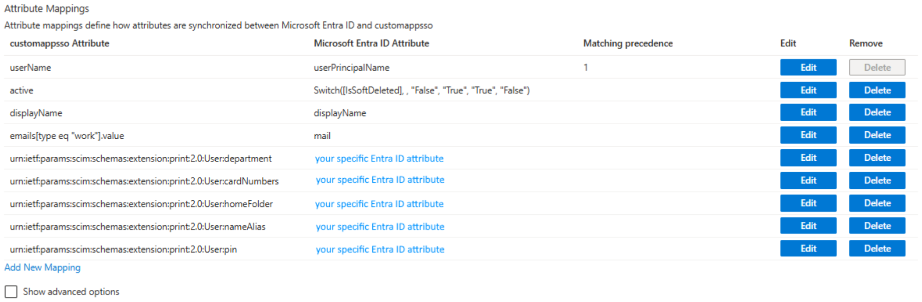Delete the active attribute mapping
Image resolution: width=922 pixels, height=302 pixels.
coord(877,90)
